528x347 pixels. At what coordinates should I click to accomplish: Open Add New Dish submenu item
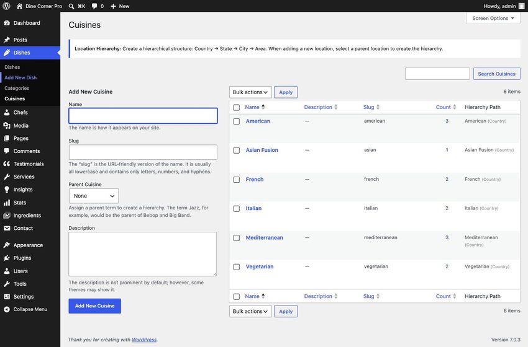coord(20,77)
